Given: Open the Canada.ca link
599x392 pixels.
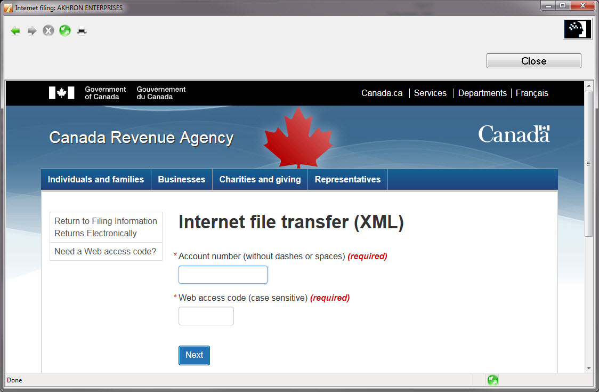Looking at the screenshot, I should click(382, 93).
